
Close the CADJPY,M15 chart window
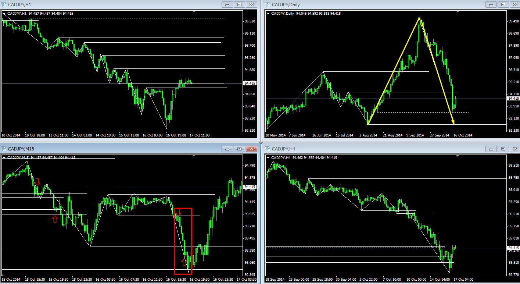(251, 149)
